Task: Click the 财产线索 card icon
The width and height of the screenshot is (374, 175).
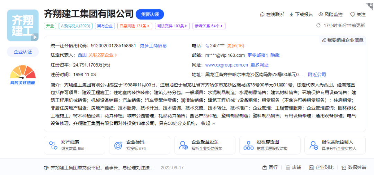Action: pyautogui.click(x=53, y=145)
